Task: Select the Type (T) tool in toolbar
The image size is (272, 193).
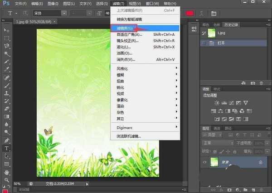Action: (x=7, y=148)
